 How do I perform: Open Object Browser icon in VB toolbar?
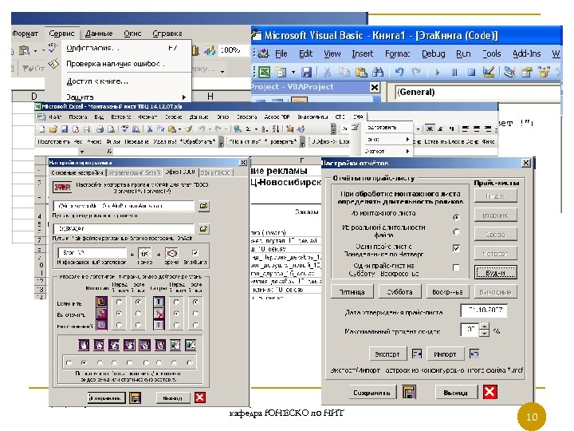click(544, 72)
